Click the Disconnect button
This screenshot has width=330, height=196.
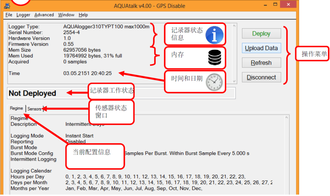click(x=261, y=77)
